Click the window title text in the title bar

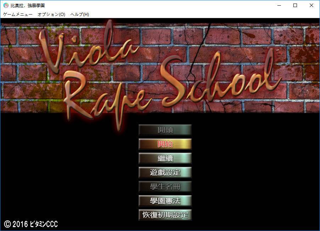click(x=28, y=5)
